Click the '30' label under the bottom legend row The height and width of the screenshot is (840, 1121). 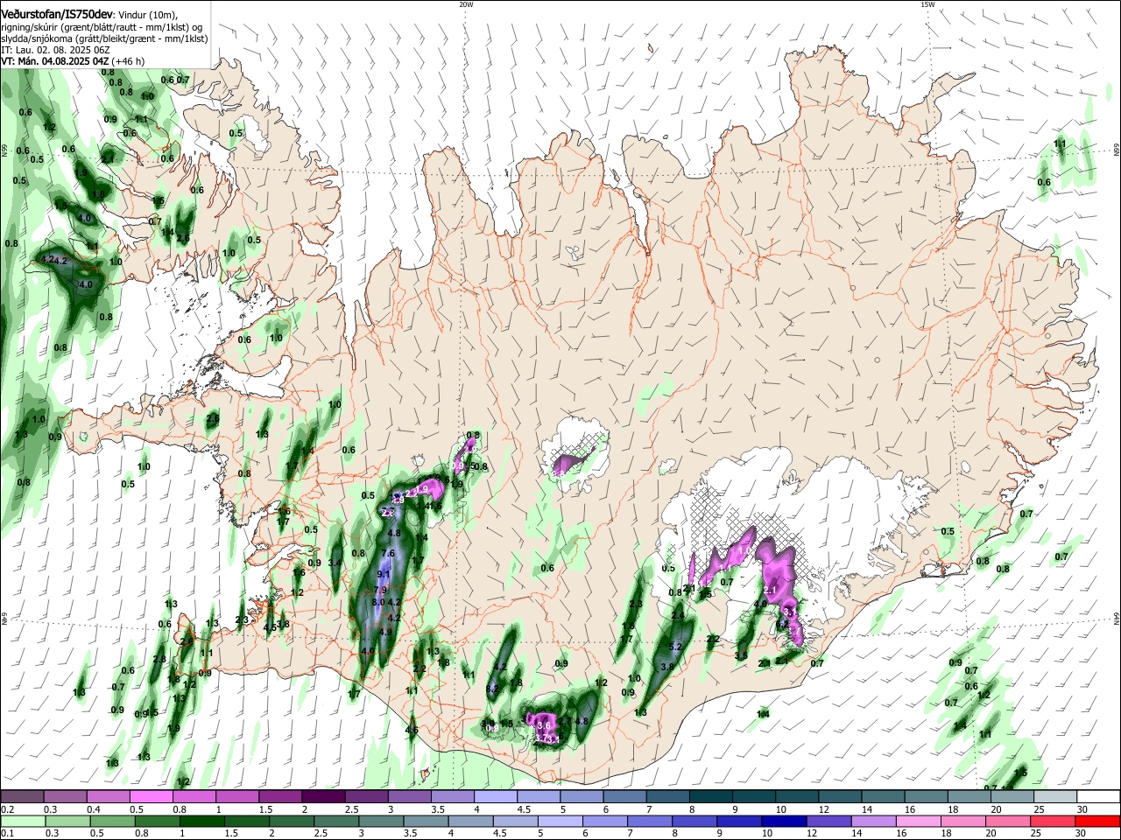point(1082,833)
